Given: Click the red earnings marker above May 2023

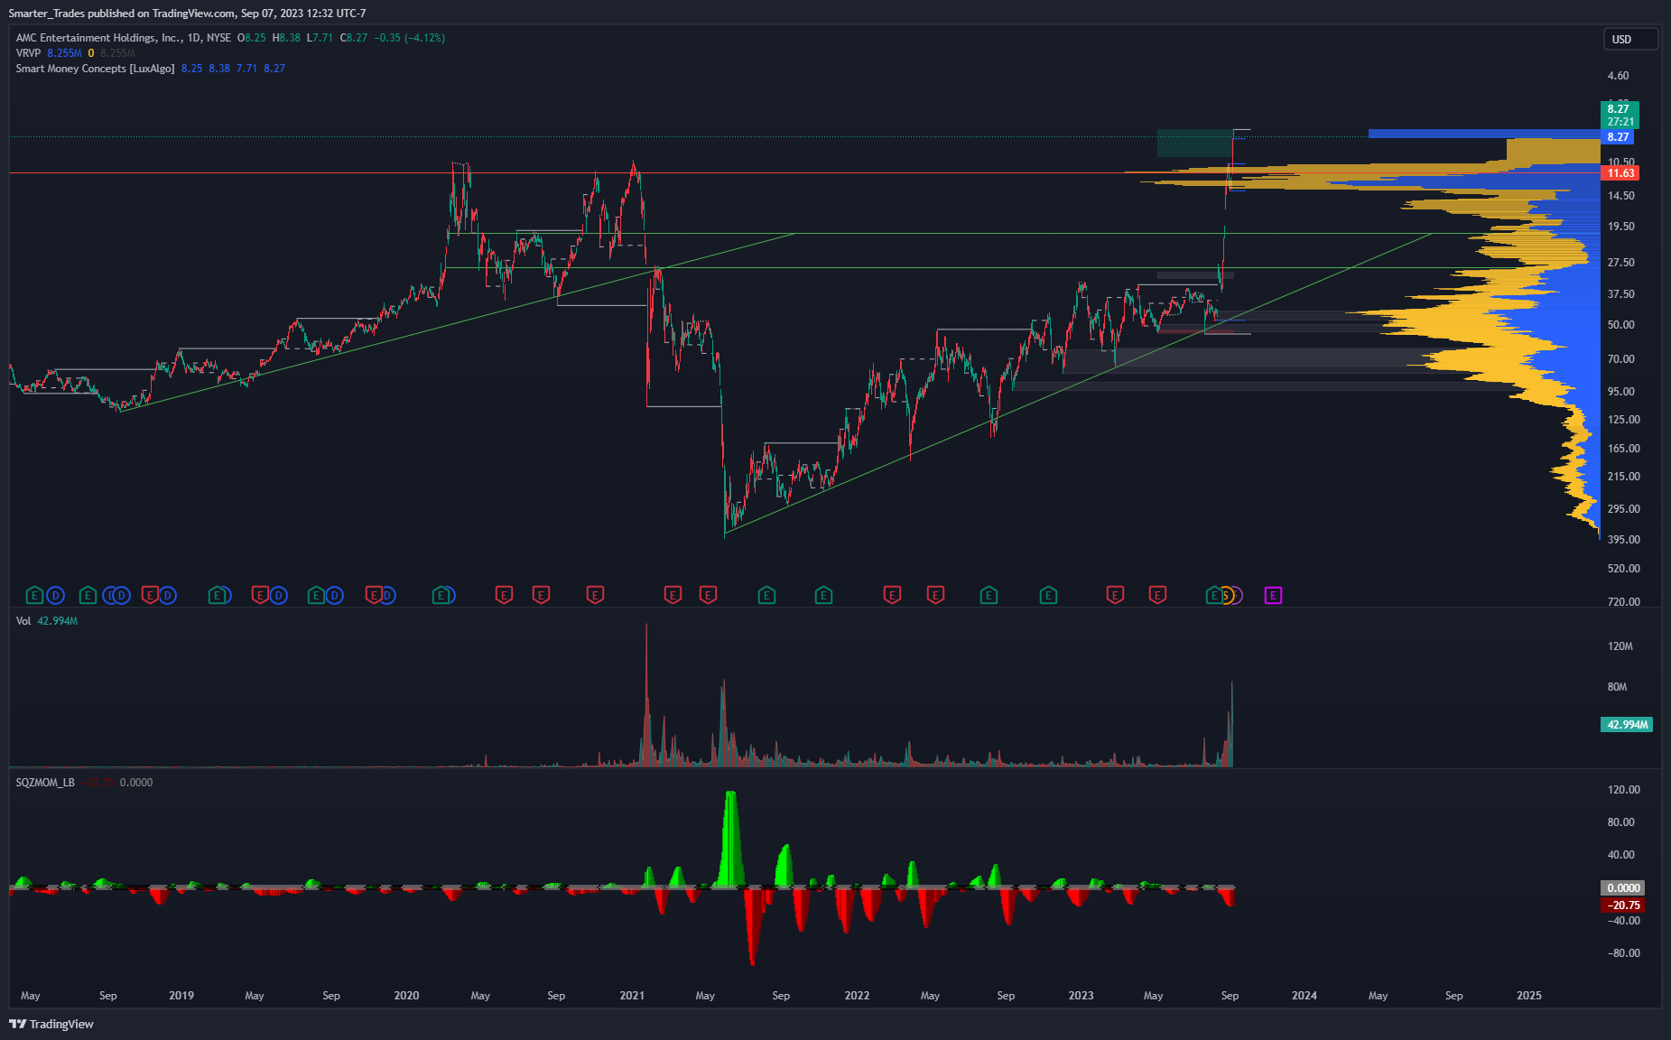Looking at the screenshot, I should click(x=1157, y=595).
